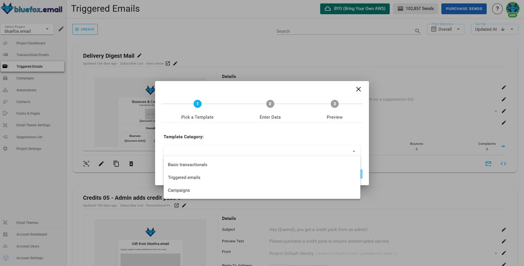The height and width of the screenshot is (266, 524).
Task: Go to Automations section
Action: tap(26, 90)
